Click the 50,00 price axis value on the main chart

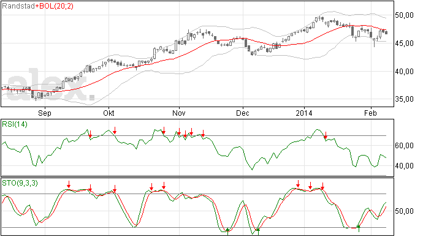tap(404, 15)
